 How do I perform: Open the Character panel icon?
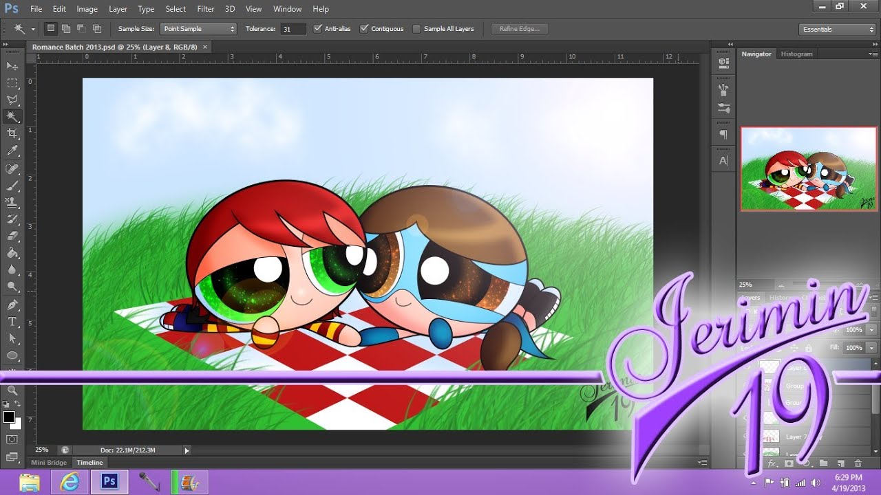pos(723,161)
